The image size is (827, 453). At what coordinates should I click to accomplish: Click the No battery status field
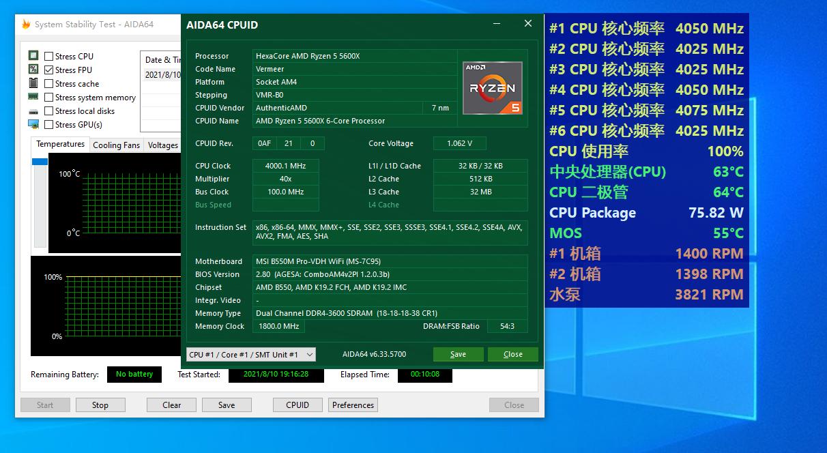tap(134, 374)
